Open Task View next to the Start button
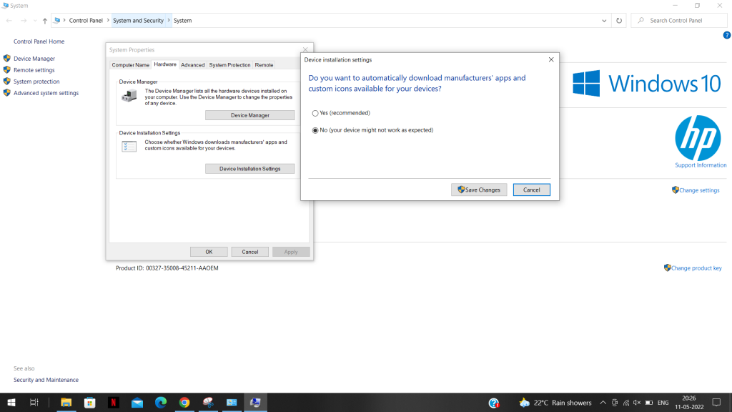Screen dimensions: 732x412 coord(34,403)
